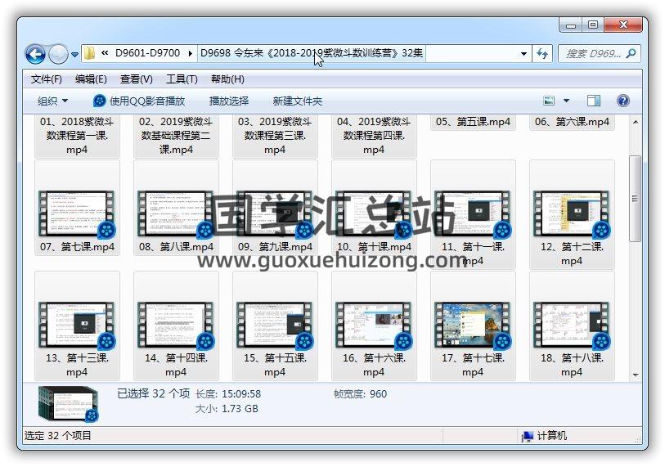665x467 pixels.
Task: Refresh the folder view
Action: coord(542,53)
